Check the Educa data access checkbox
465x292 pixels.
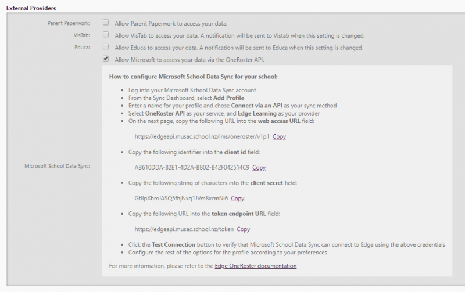106,47
